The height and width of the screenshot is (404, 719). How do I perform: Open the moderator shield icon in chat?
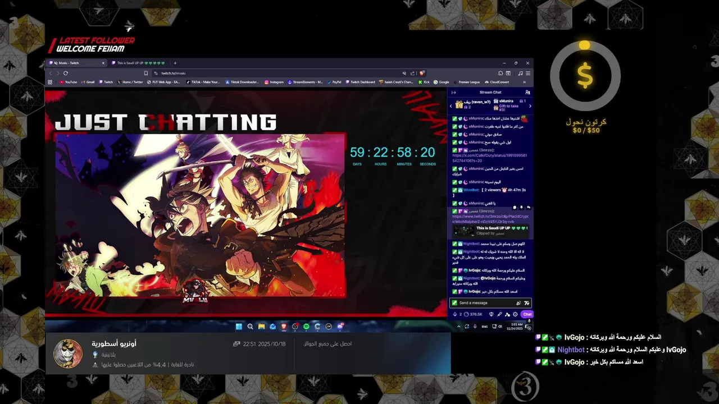492,314
